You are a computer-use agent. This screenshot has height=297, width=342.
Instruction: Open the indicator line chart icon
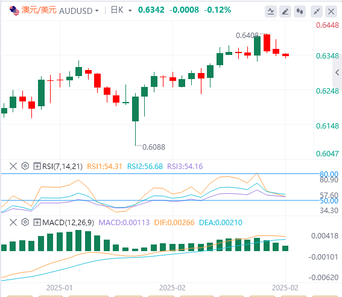[271, 11]
